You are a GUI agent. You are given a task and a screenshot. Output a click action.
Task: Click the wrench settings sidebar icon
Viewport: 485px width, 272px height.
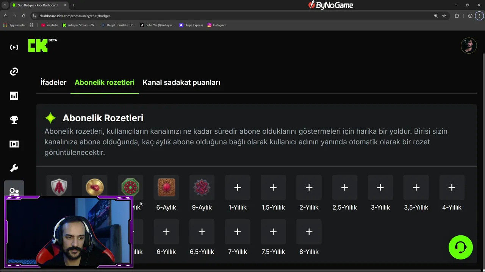(x=14, y=168)
